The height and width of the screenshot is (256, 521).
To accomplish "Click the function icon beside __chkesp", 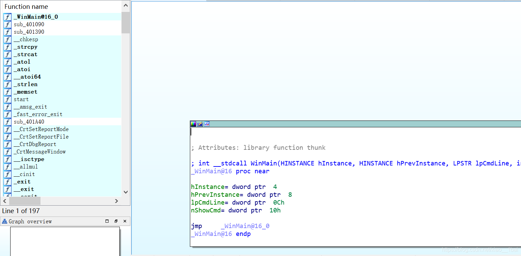I will click(x=7, y=39).
